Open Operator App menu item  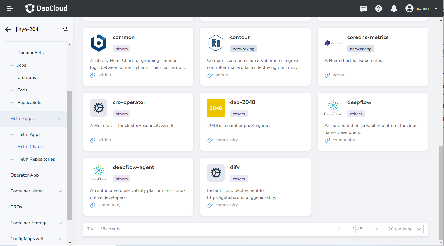coord(25,175)
